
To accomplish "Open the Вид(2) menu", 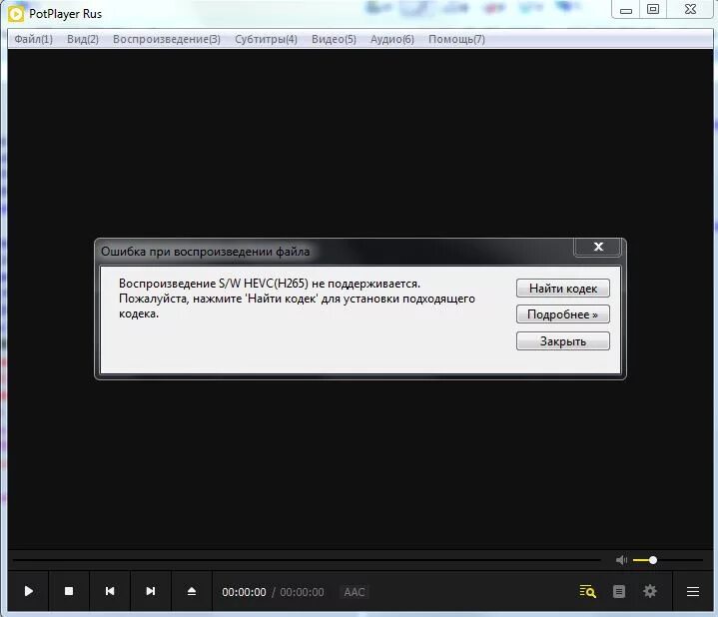I will coord(83,39).
